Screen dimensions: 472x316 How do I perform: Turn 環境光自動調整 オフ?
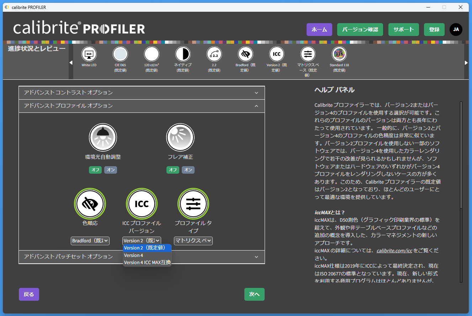click(95, 170)
